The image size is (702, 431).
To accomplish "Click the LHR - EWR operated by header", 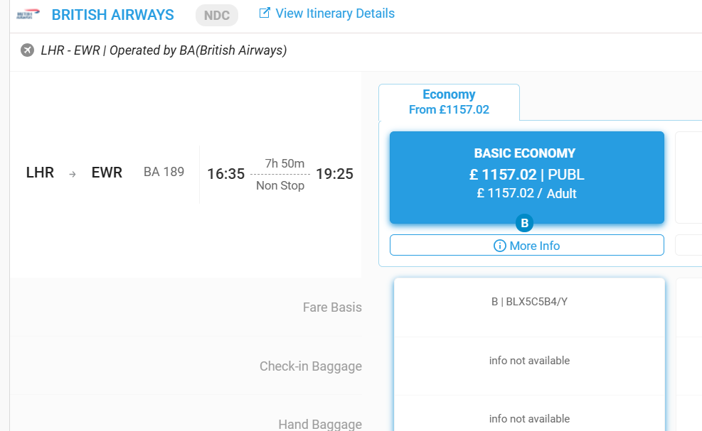I will pyautogui.click(x=164, y=50).
